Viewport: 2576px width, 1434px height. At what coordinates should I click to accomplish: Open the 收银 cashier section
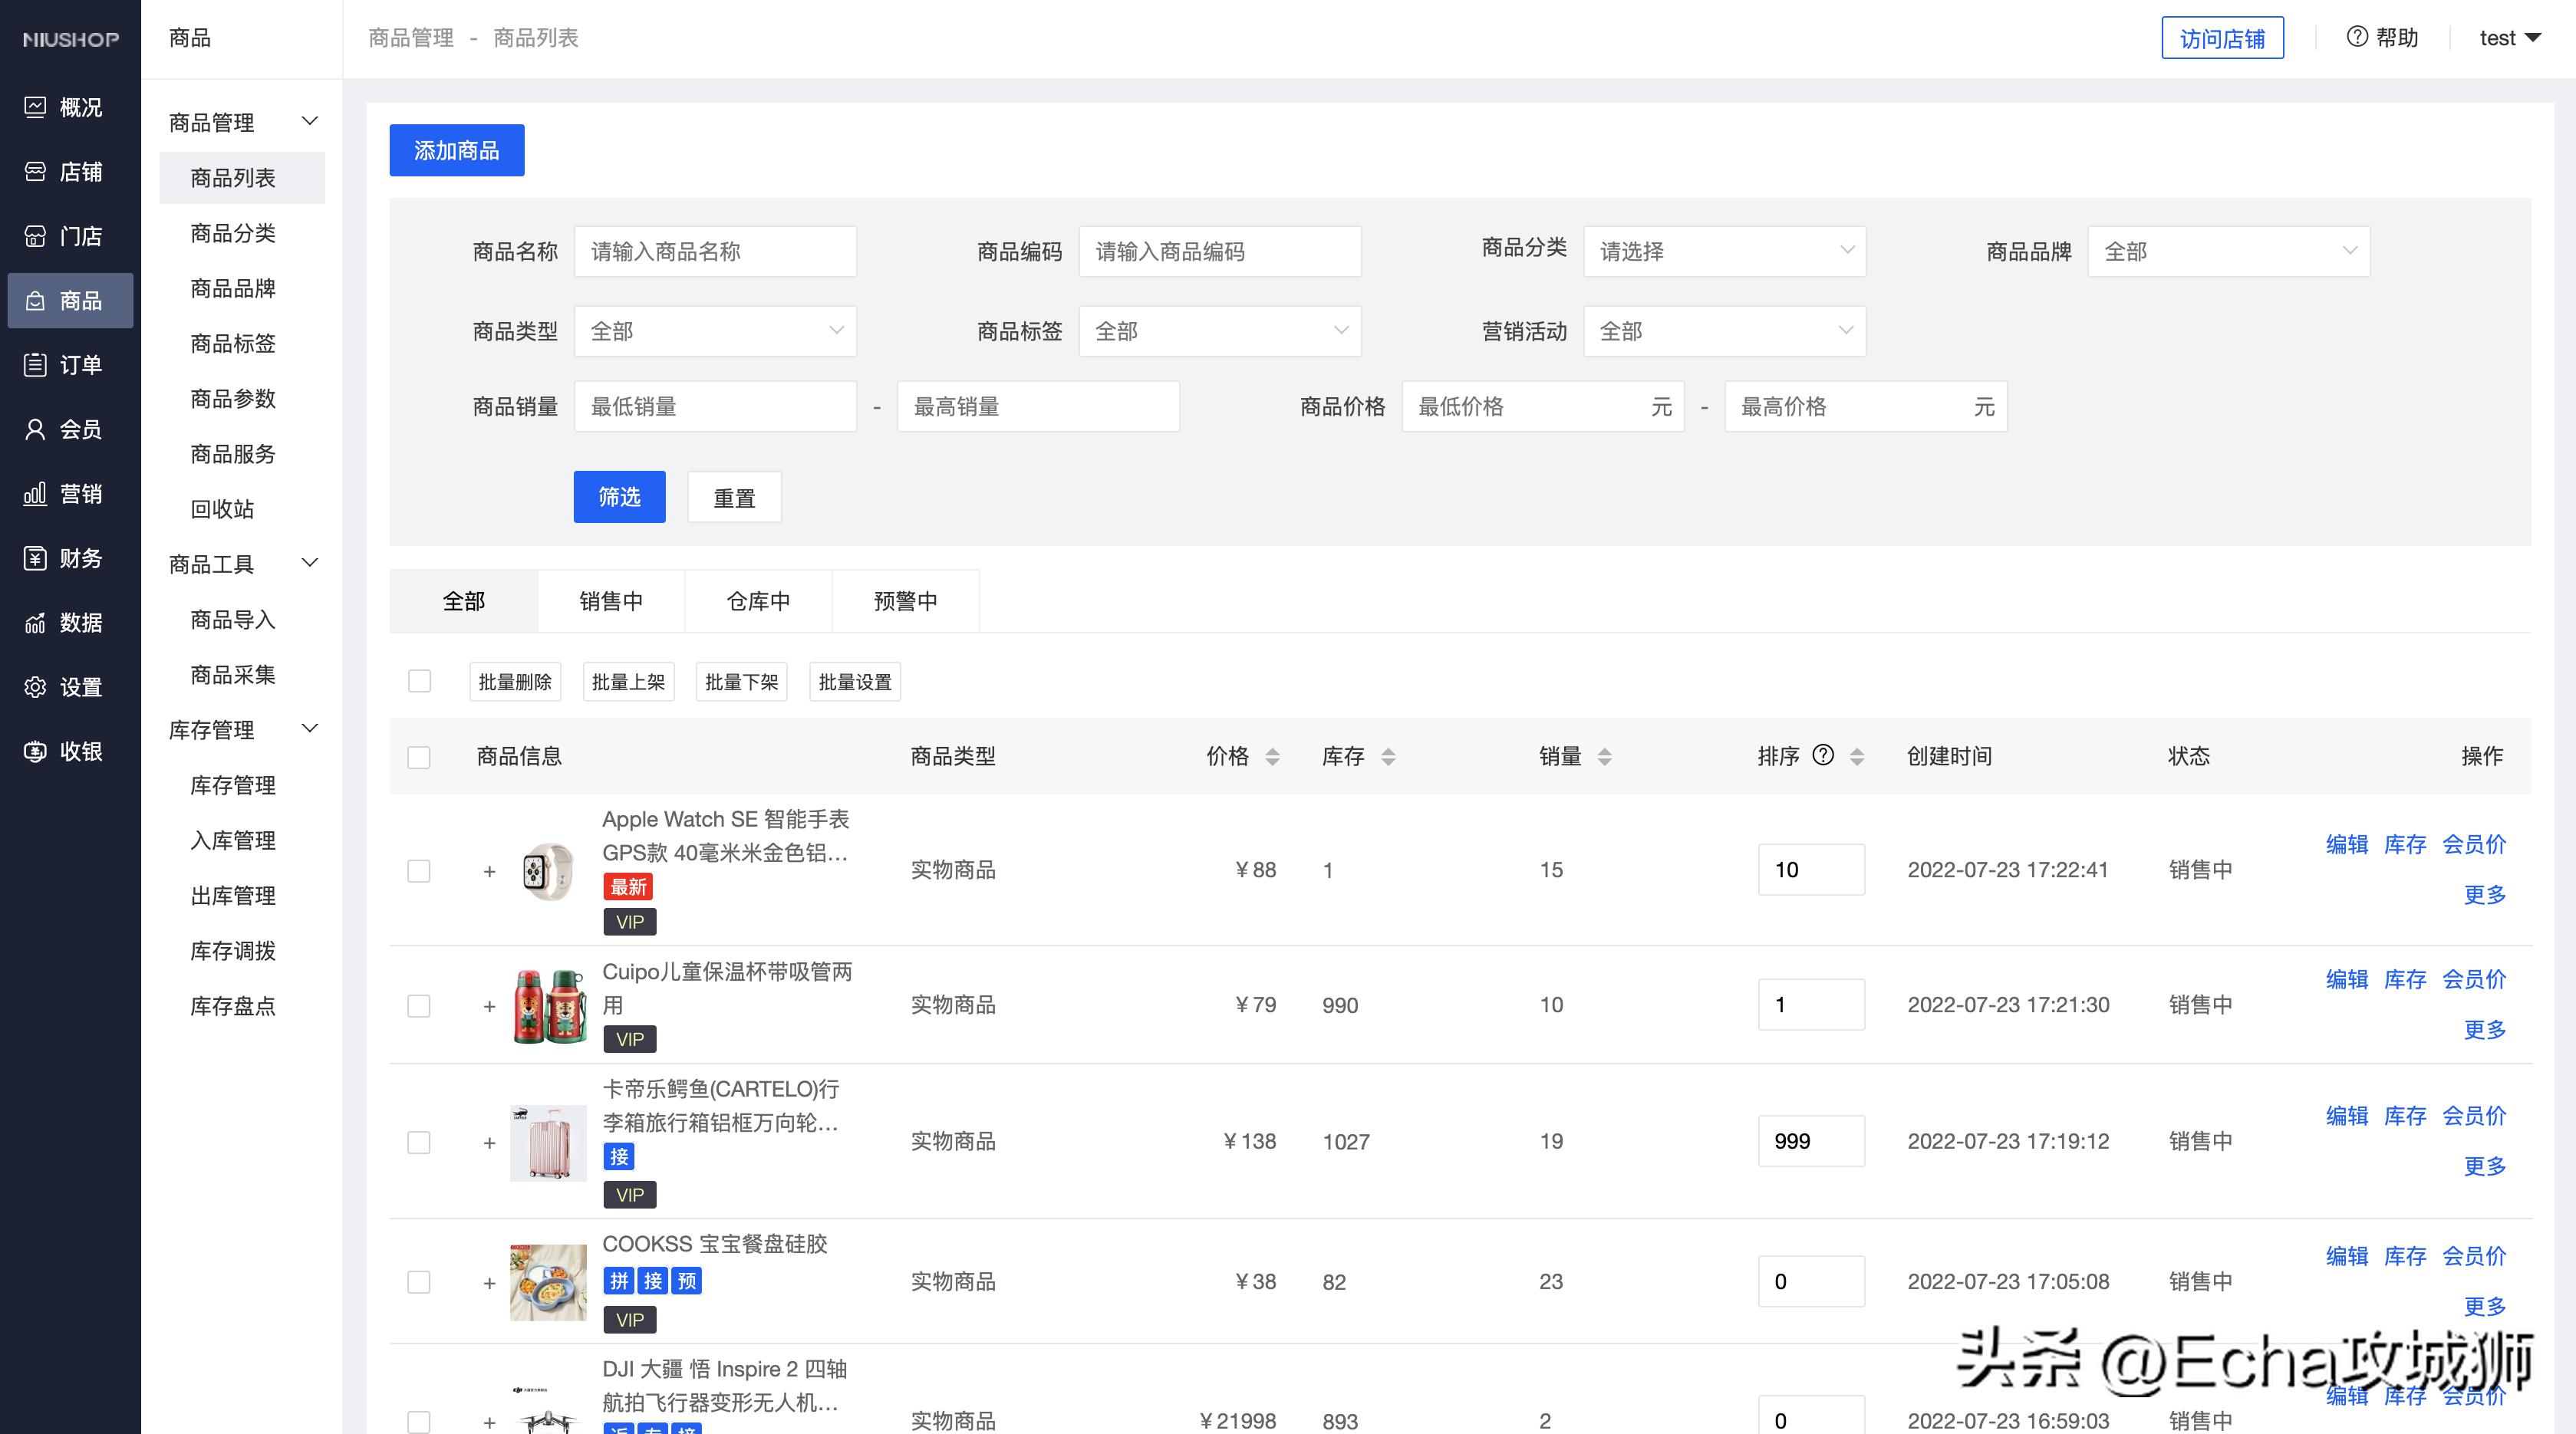point(70,752)
